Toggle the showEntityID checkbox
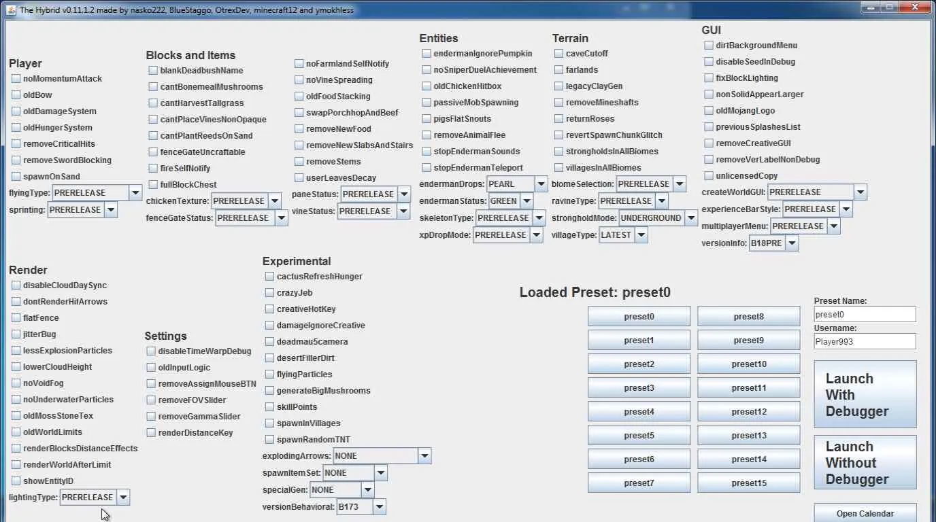Image resolution: width=936 pixels, height=522 pixels. click(x=16, y=481)
